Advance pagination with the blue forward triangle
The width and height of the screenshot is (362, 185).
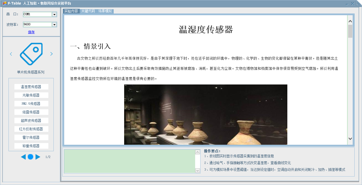[x=38, y=157]
